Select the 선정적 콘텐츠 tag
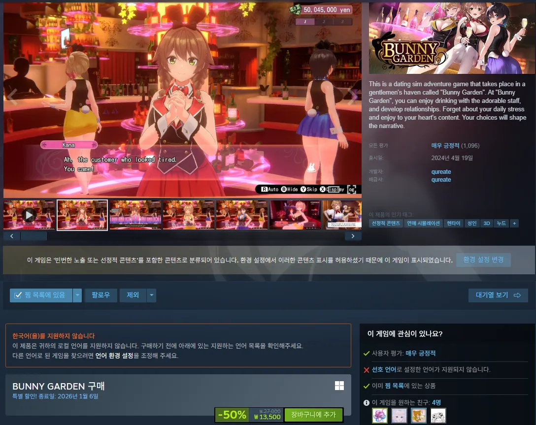This screenshot has height=425, width=536. coord(386,223)
